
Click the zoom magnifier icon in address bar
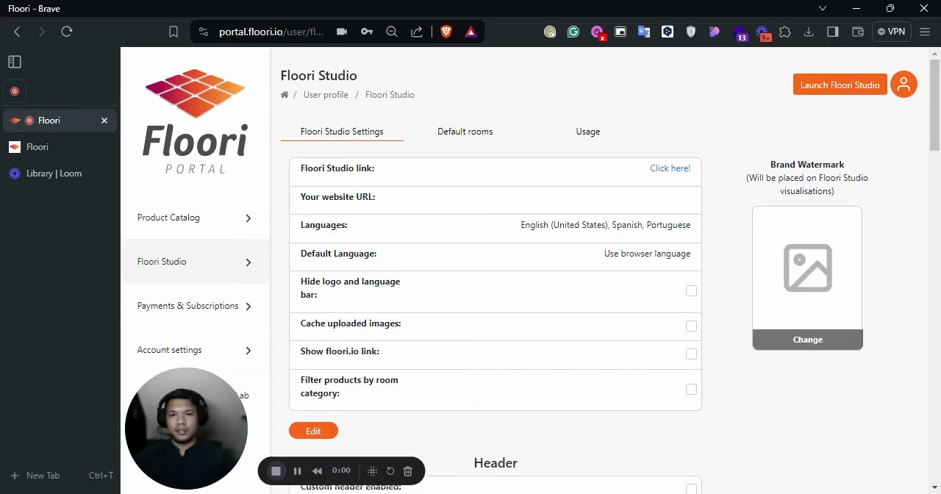point(392,32)
